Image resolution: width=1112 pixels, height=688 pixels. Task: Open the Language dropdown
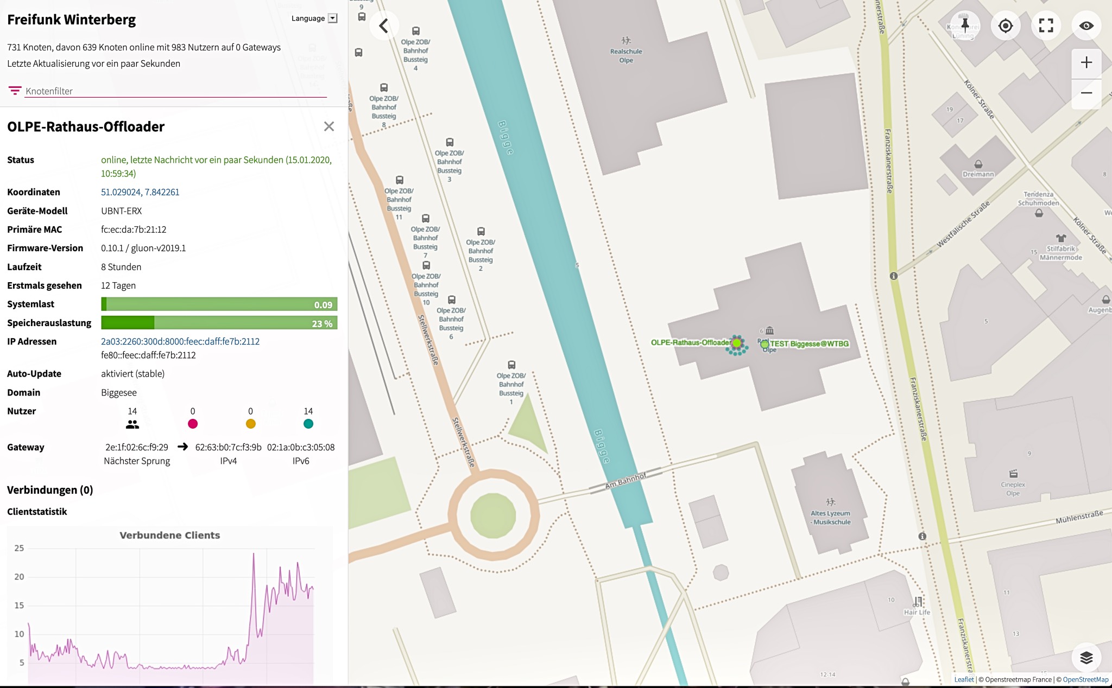314,18
